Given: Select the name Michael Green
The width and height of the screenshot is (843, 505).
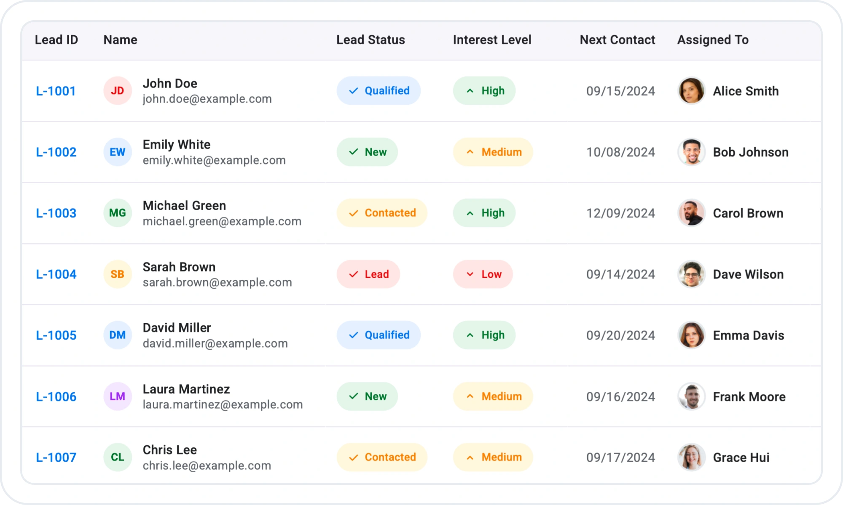Looking at the screenshot, I should 184,205.
